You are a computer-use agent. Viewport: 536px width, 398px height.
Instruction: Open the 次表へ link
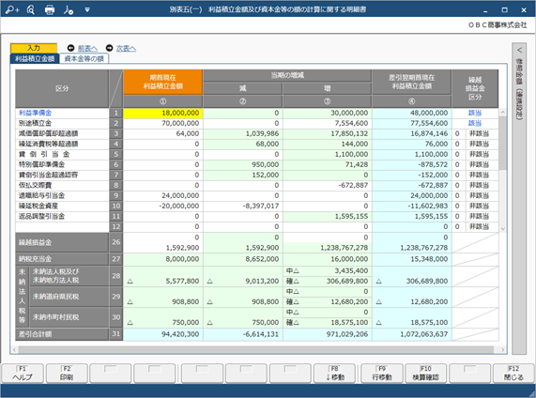tap(126, 49)
